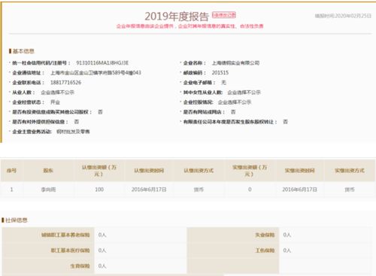This screenshot has height=276, width=376.
Task: Click the 企业控股情况 value
Action: tap(235, 102)
